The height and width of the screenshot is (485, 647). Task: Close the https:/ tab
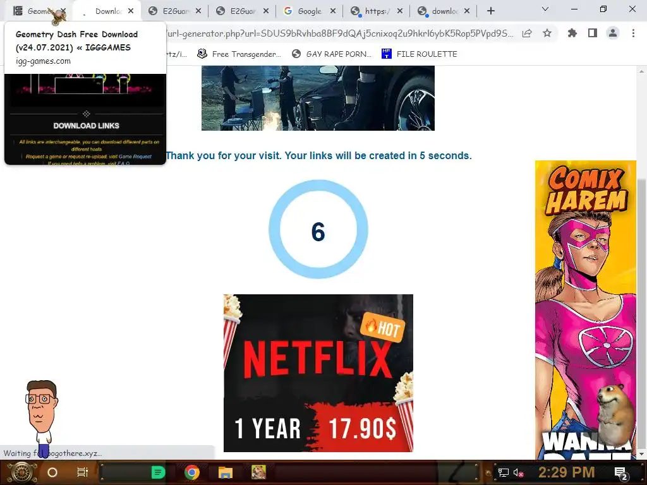pyautogui.click(x=399, y=11)
